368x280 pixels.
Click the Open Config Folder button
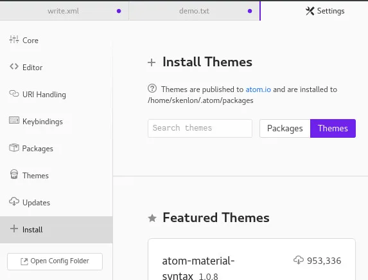[x=55, y=261]
